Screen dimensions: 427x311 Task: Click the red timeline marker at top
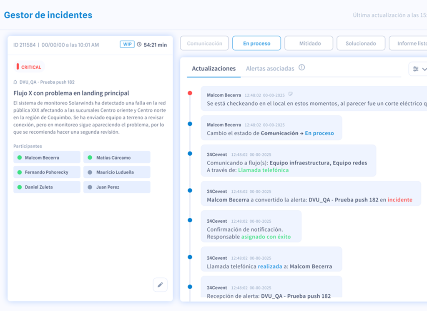[190, 93]
